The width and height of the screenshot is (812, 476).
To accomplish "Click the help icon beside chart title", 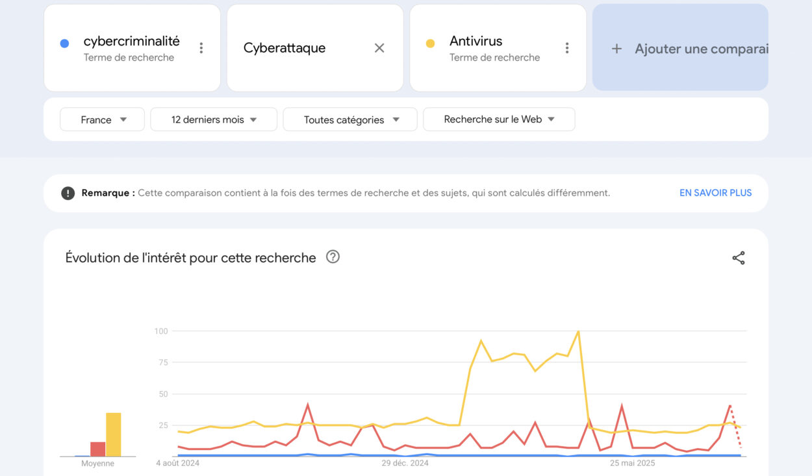I will tap(333, 257).
